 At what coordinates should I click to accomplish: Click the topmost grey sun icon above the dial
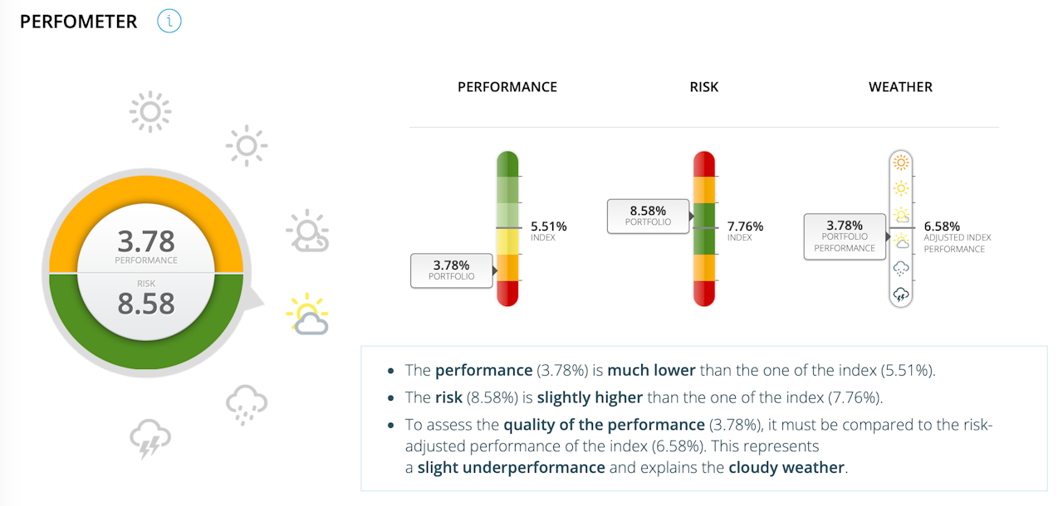click(150, 111)
